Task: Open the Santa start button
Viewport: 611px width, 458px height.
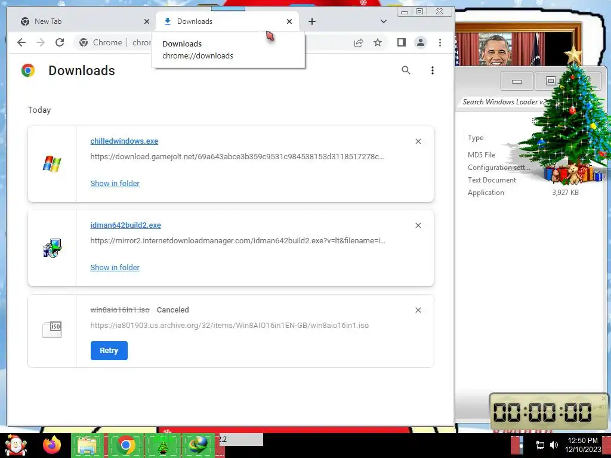Action: 16,445
